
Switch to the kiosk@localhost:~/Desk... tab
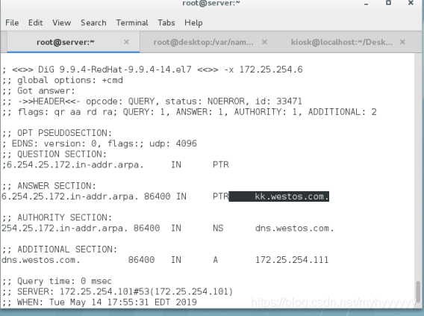click(342, 42)
